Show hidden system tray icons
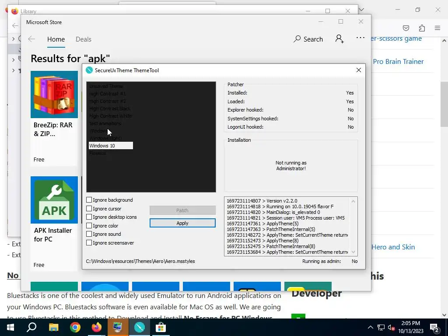Screen dimensions: 448x336 [x=370, y=327]
